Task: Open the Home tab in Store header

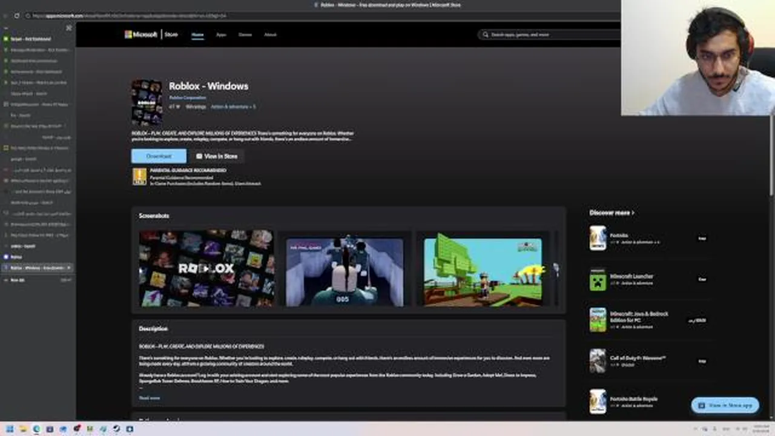Action: (x=197, y=35)
